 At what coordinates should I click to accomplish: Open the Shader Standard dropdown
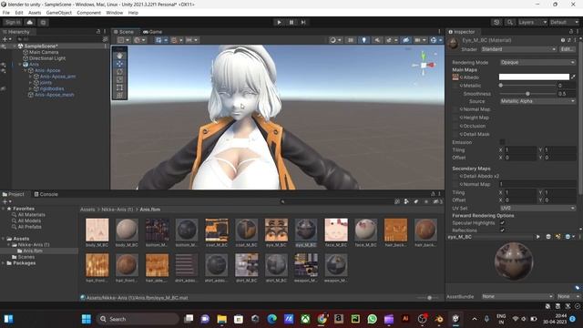[x=518, y=49]
